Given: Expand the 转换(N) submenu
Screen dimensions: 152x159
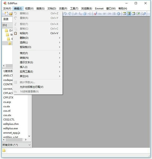Looking at the screenshot, I should pos(38,58).
